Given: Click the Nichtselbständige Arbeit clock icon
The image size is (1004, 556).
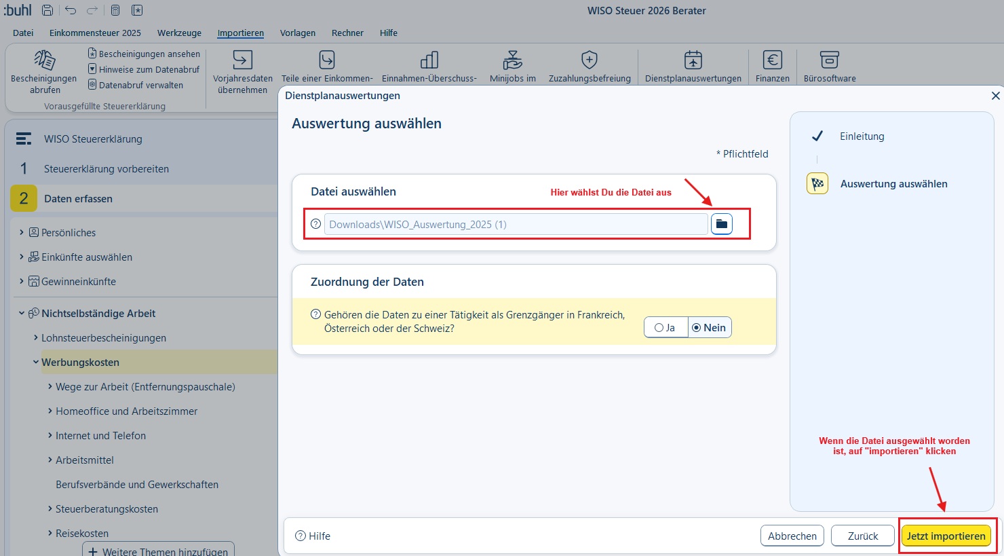Looking at the screenshot, I should pyautogui.click(x=34, y=313).
